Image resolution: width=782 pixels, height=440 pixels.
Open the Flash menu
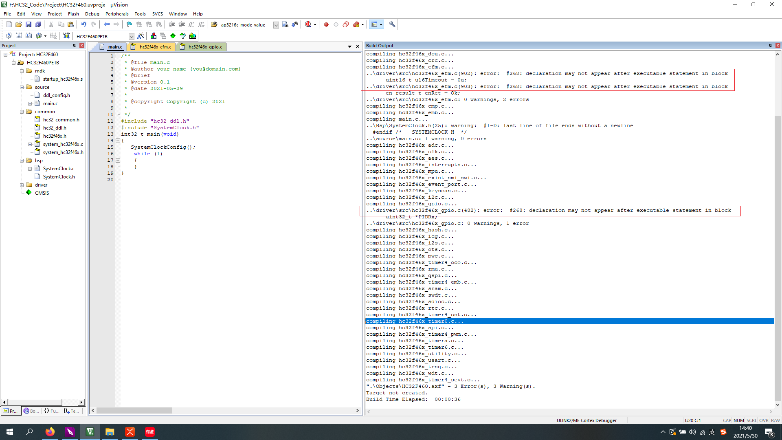[73, 14]
